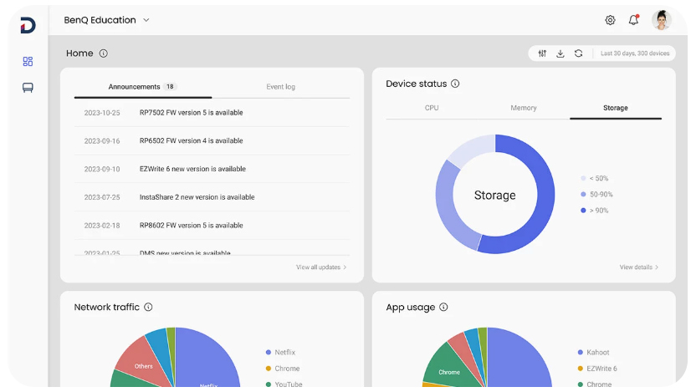Check the notifications bell icon
This screenshot has height=392, width=691.
pos(633,20)
